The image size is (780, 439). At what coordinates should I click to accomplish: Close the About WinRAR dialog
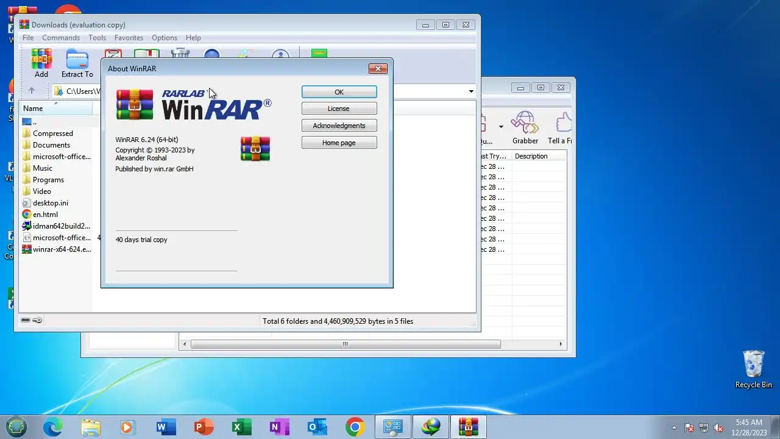(x=378, y=68)
